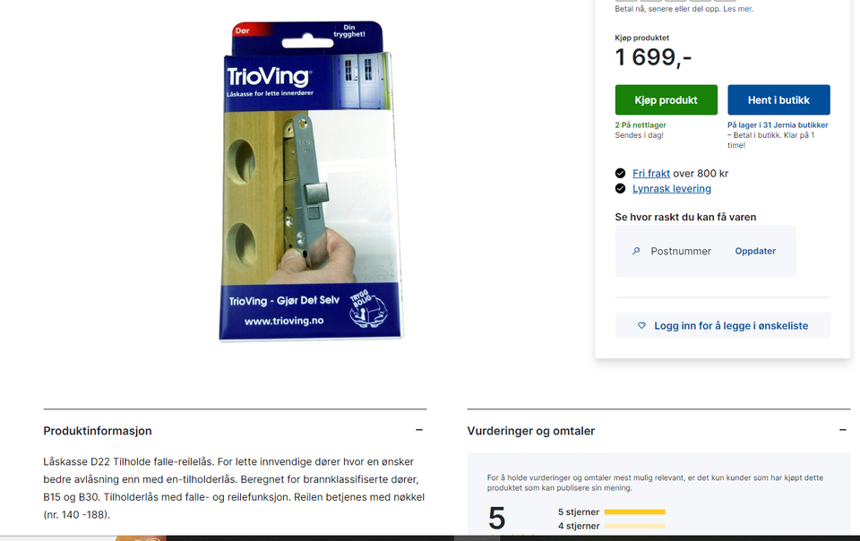The height and width of the screenshot is (541, 860).
Task: Open the TrioVing product package image
Action: 311,181
